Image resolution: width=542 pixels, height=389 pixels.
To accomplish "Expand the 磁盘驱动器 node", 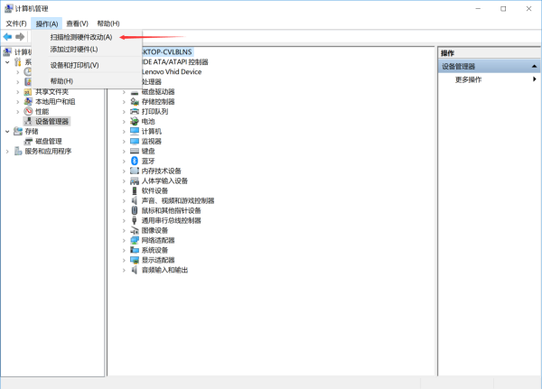I will click(124, 92).
